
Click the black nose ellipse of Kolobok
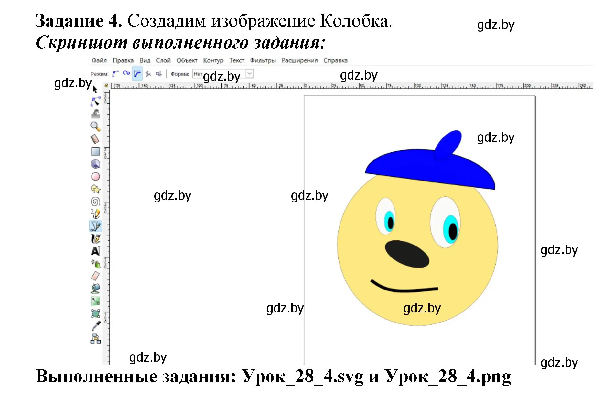[407, 254]
